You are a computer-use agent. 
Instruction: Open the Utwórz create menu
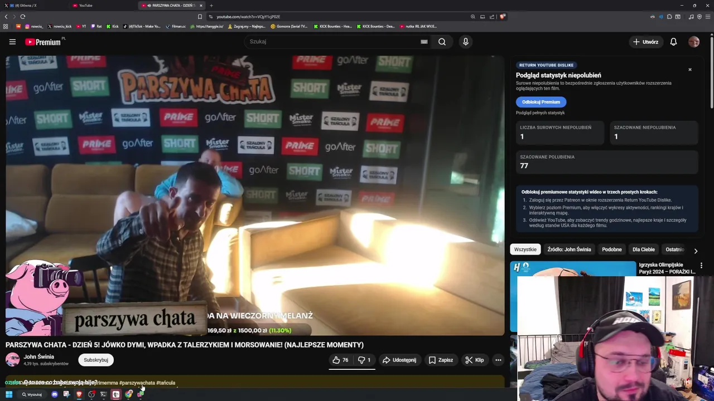coord(646,42)
